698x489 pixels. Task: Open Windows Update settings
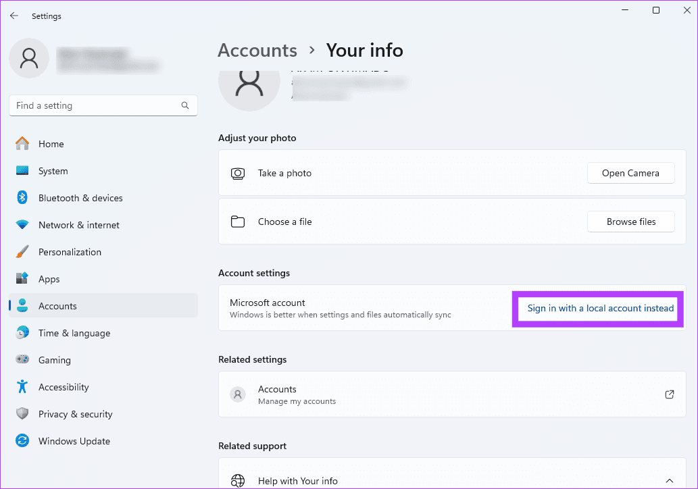[74, 441]
